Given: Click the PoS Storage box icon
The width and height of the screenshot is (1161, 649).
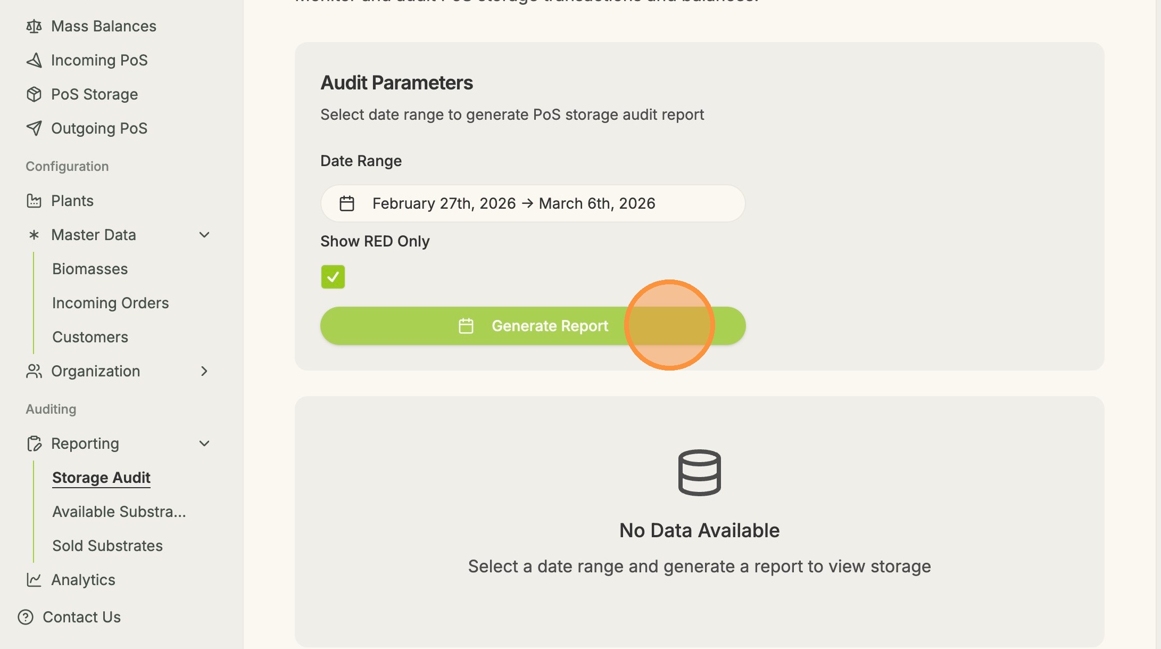Looking at the screenshot, I should tap(34, 94).
